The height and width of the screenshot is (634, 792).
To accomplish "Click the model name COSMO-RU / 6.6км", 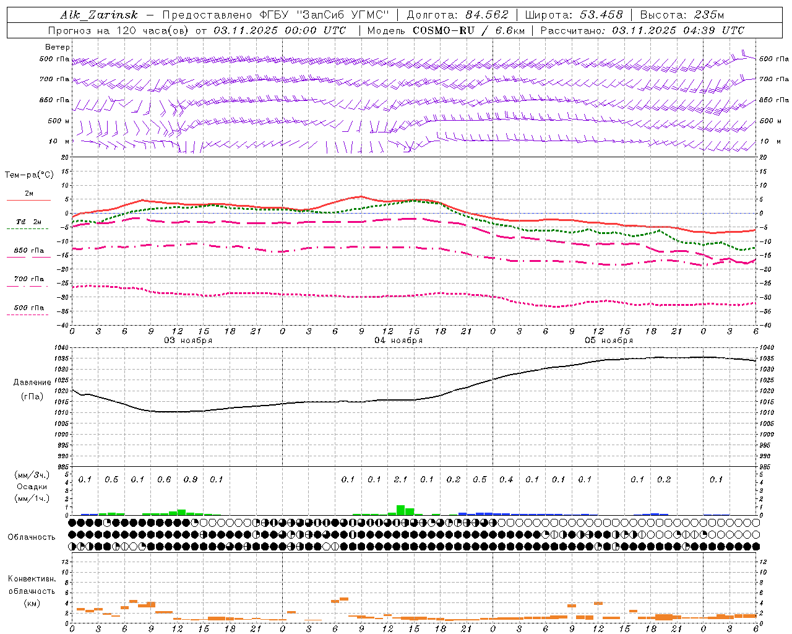I will coord(468,30).
